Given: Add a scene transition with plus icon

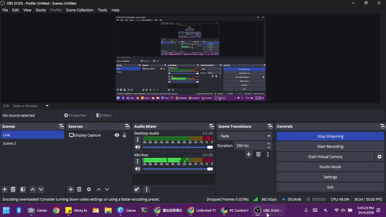Looking at the screenshot, I should (x=248, y=154).
